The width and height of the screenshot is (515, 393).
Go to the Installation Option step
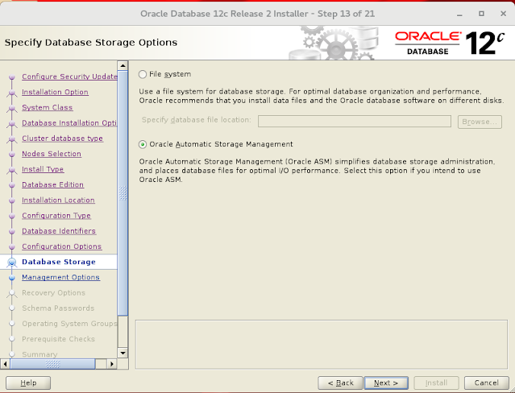(55, 92)
